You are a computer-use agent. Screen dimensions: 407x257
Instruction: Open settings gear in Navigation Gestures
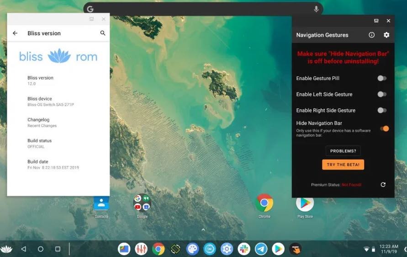[386, 35]
